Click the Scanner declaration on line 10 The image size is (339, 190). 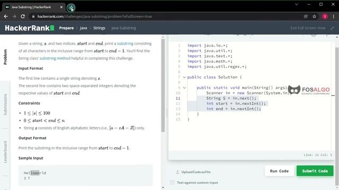coord(247,93)
